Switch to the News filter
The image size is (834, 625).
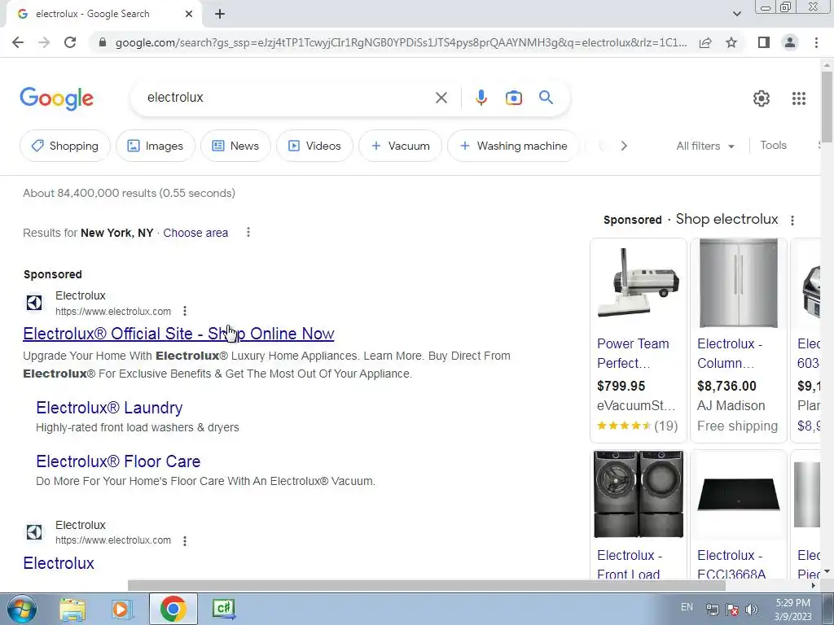click(x=235, y=146)
